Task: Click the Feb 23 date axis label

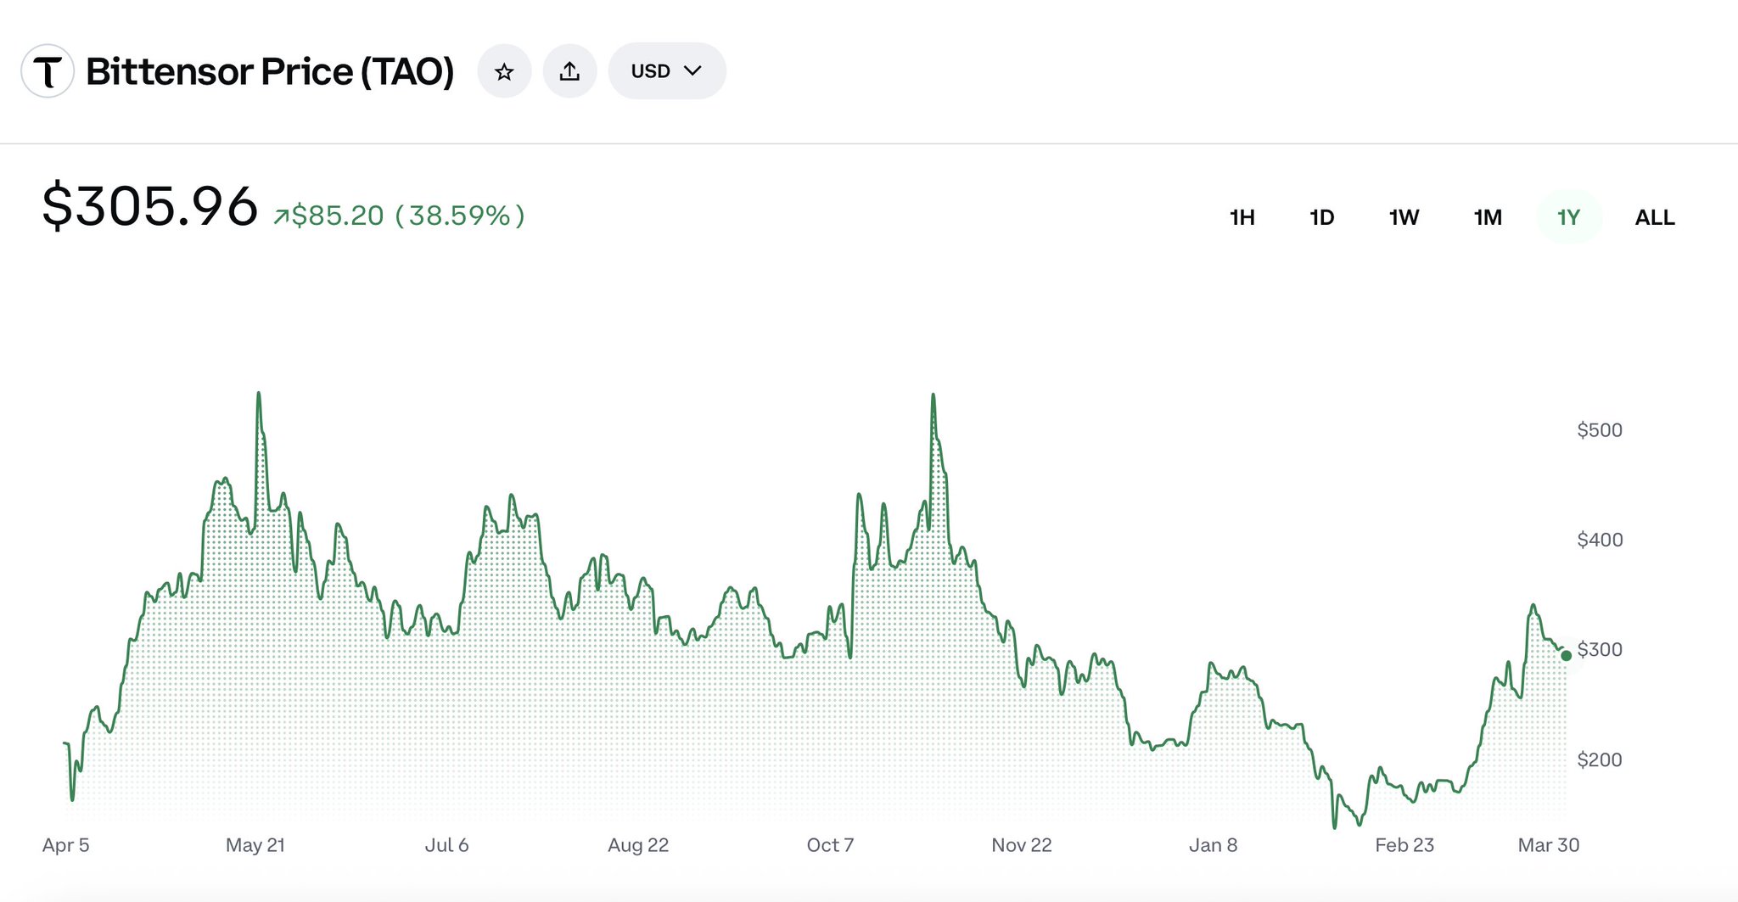Action: [x=1404, y=845]
